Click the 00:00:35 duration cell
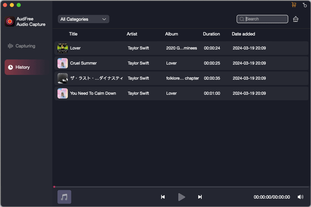 (x=212, y=78)
